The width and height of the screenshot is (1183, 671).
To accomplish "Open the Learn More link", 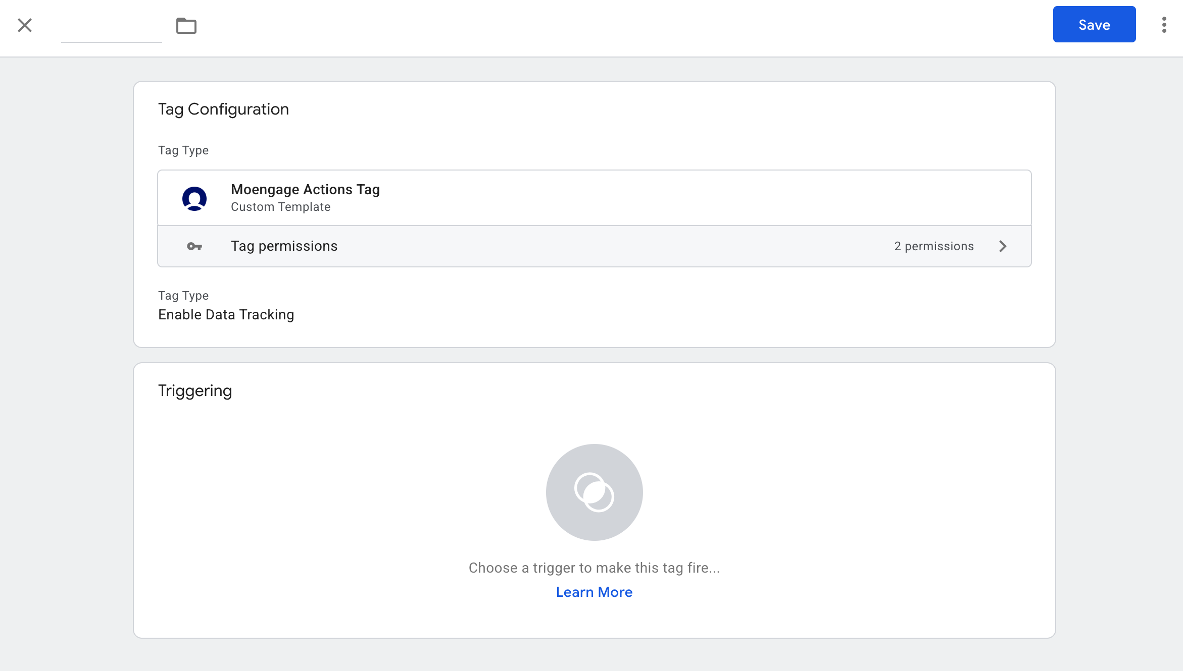I will click(x=595, y=592).
